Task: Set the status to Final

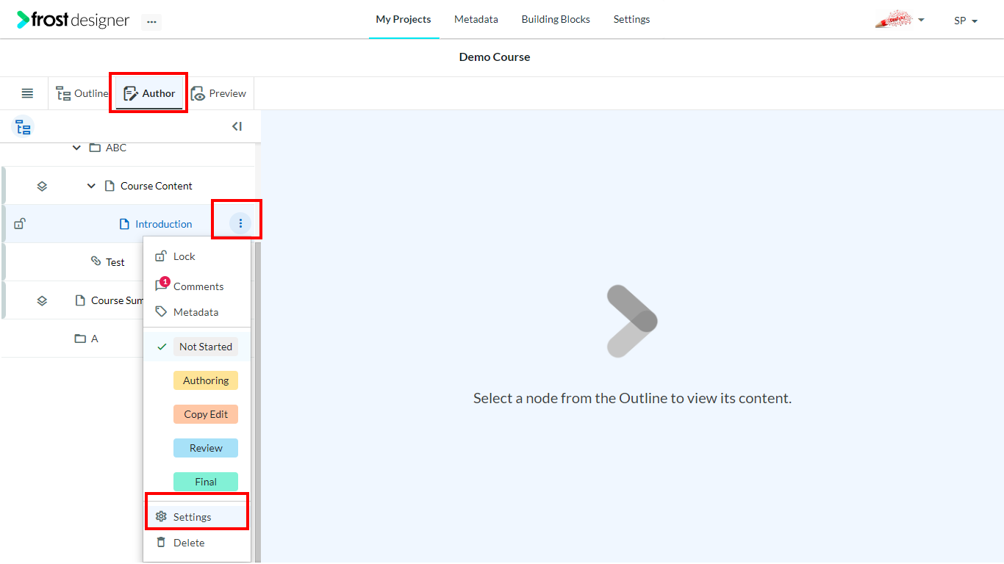Action: [206, 482]
